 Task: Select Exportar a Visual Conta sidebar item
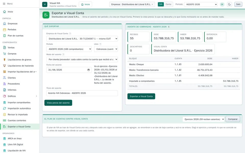point(20,127)
